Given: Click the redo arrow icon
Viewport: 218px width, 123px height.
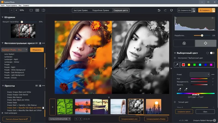Looking at the screenshot, I should click(x=165, y=10).
